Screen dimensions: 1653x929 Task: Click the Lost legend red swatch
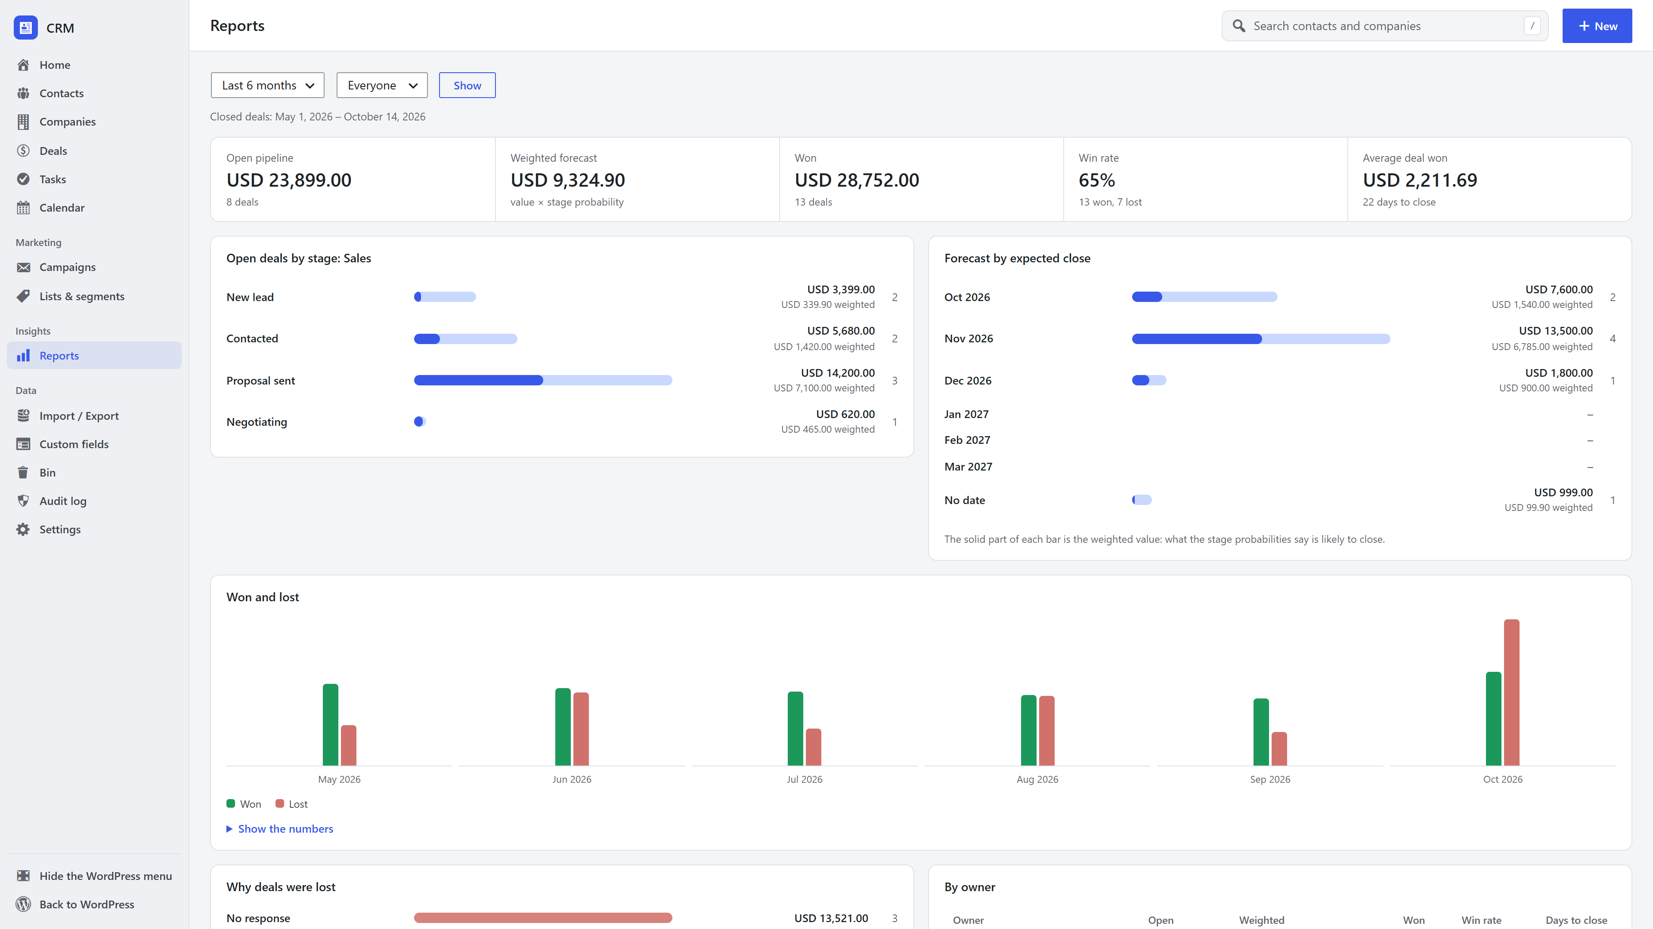280,803
